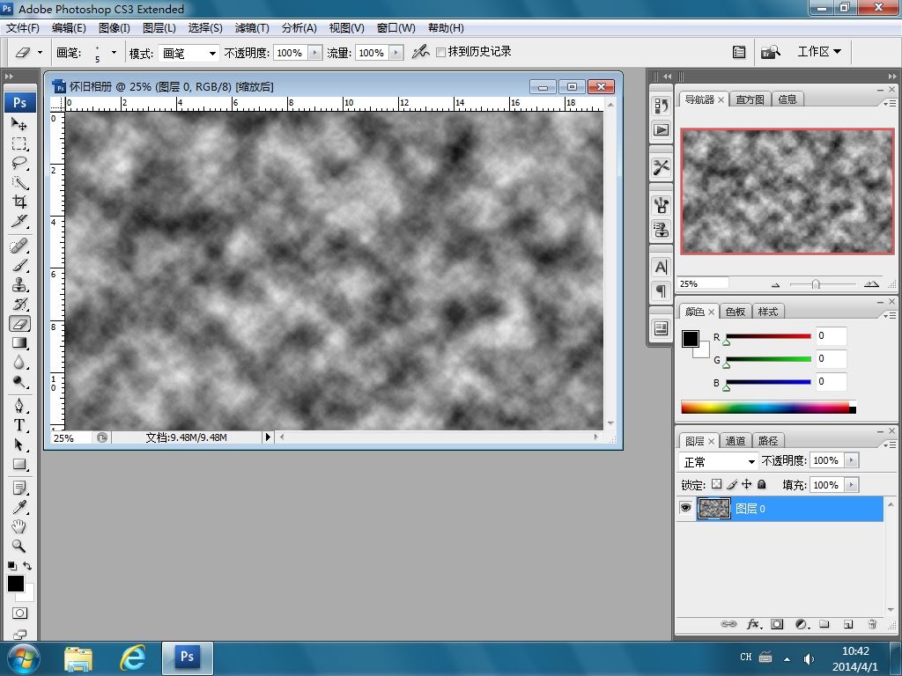Select the Crop tool

[19, 202]
